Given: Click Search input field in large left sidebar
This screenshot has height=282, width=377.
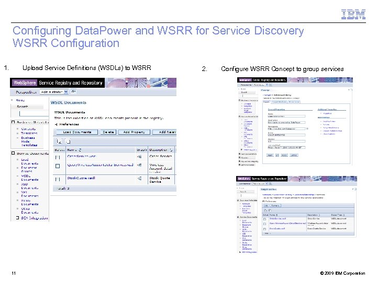Looking at the screenshot, I should (x=34, y=113).
